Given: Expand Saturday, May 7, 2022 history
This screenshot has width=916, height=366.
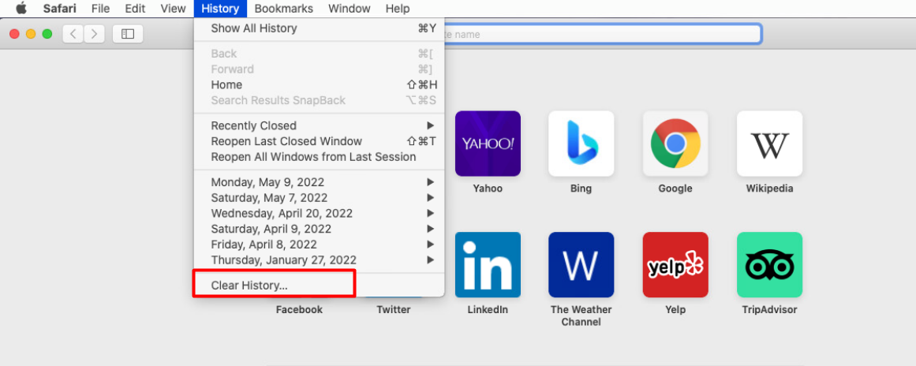Looking at the screenshot, I should [x=319, y=198].
